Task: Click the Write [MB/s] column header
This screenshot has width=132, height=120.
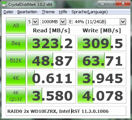Action: coord(102,30)
